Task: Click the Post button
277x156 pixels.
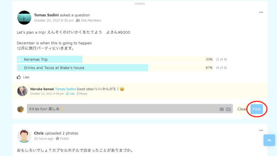Action: [256, 109]
